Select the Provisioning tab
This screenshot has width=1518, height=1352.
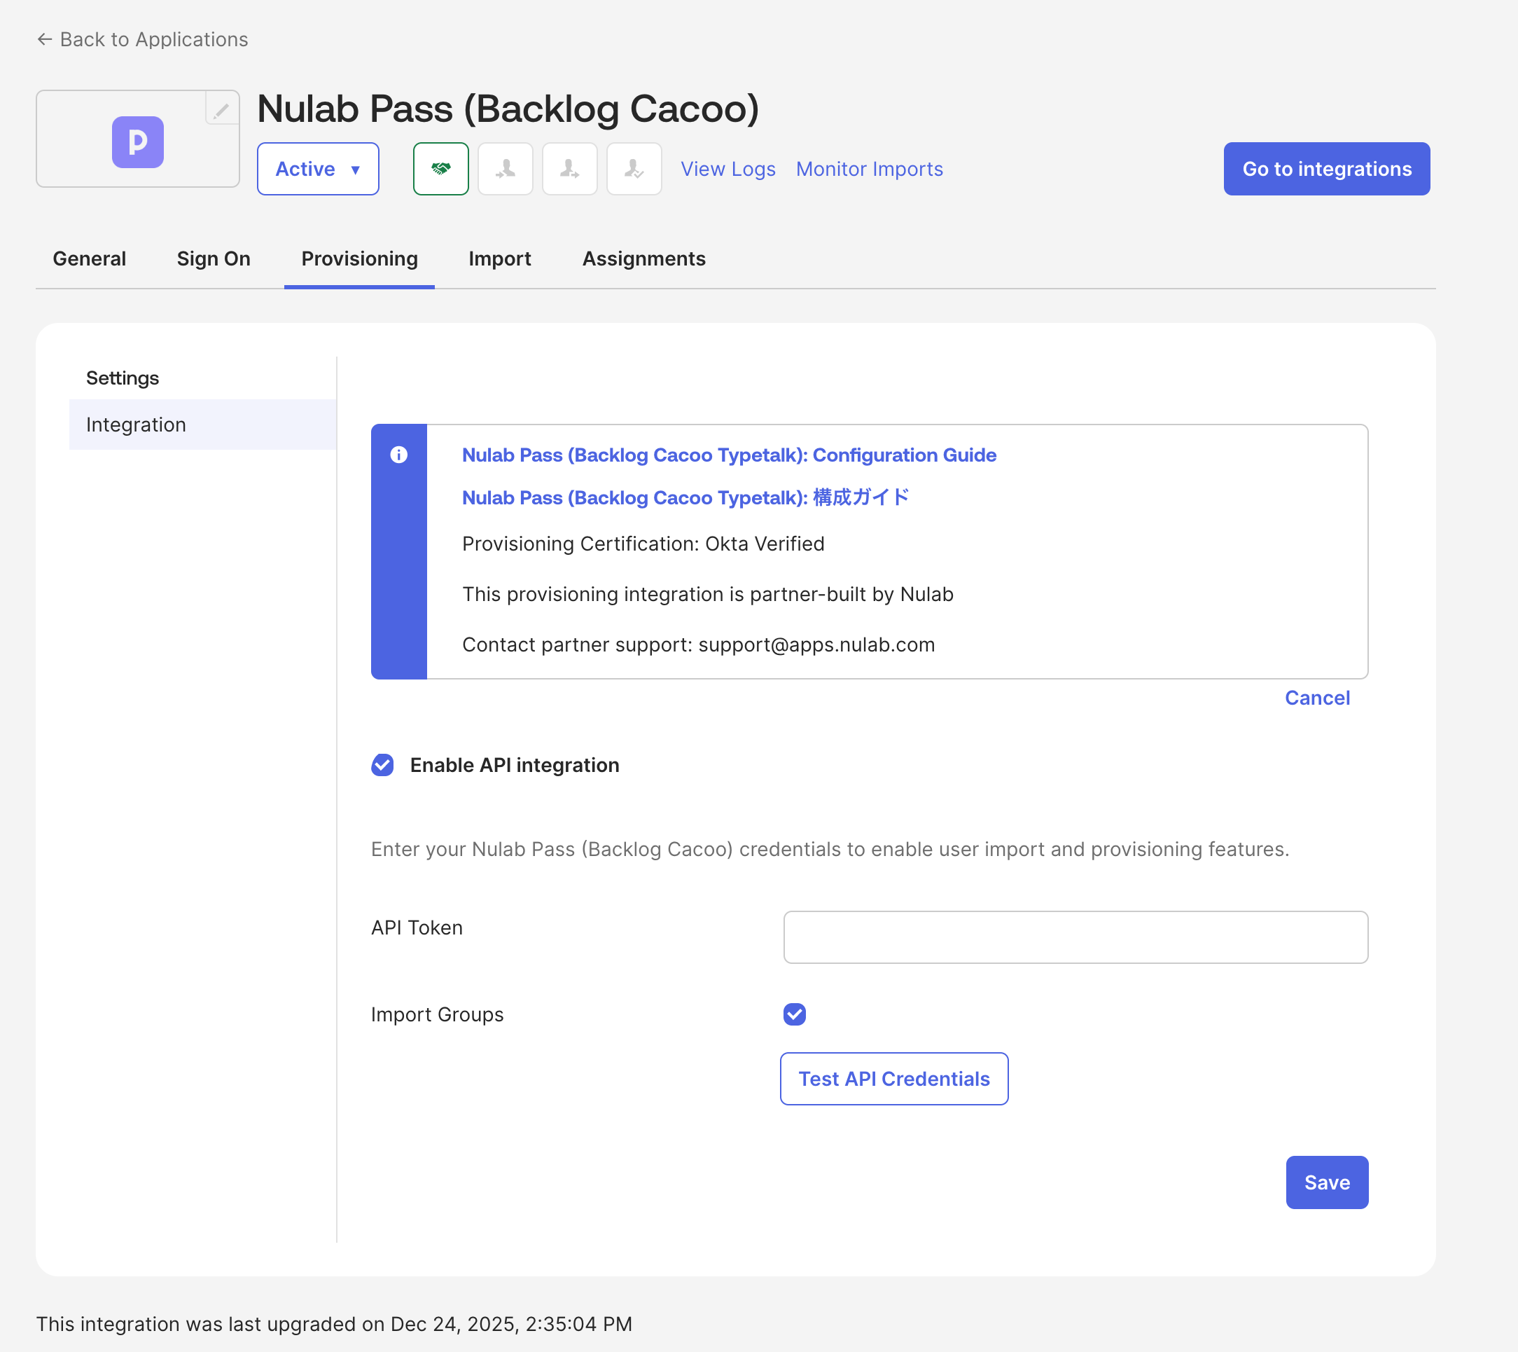359,258
